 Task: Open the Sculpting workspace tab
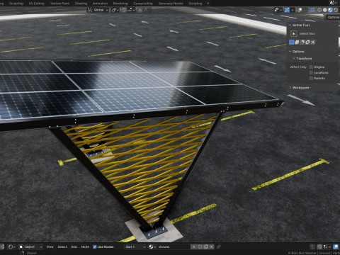click(16, 4)
